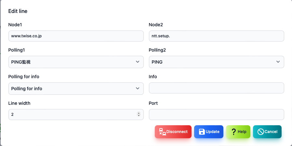Click the prohibition circle cancel icon
This screenshot has height=146, width=292.
(x=260, y=132)
